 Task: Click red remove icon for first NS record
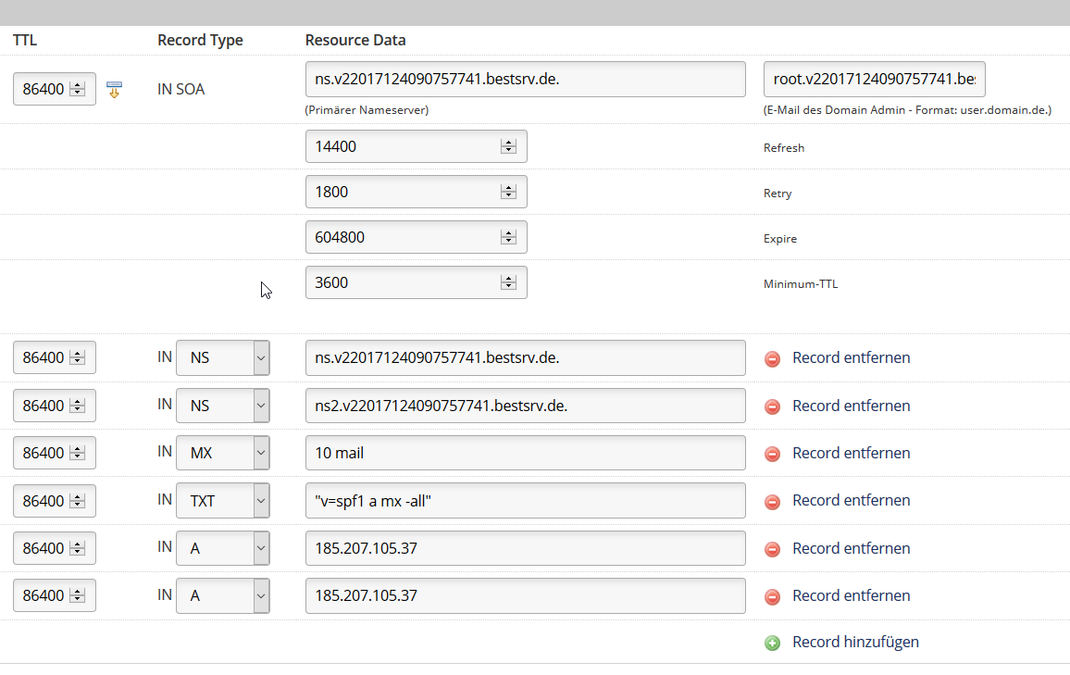click(772, 358)
